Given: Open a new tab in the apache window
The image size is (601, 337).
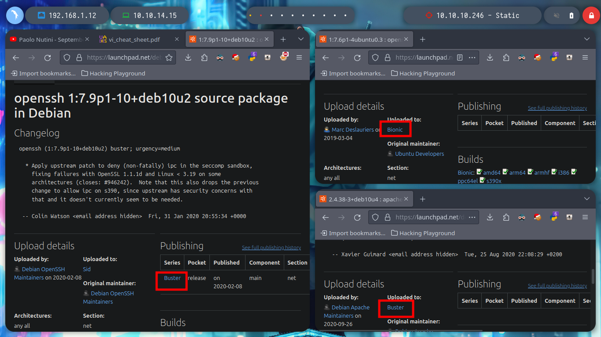Looking at the screenshot, I should [x=422, y=199].
